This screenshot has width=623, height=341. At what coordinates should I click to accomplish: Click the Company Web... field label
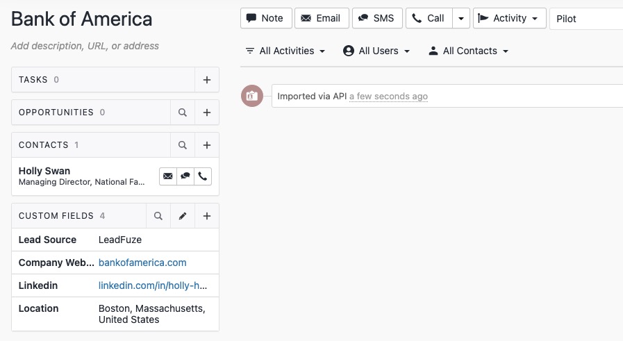click(56, 263)
